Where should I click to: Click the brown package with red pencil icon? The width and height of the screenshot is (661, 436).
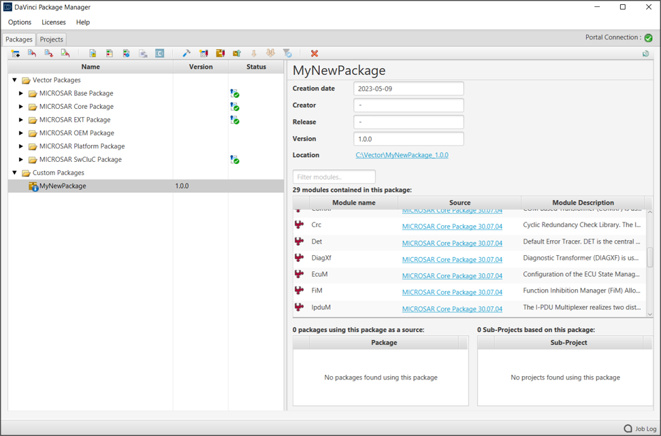(220, 54)
